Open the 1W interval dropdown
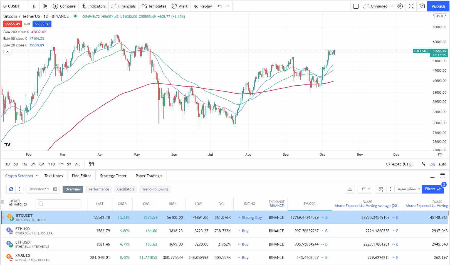450x265 pixels. pos(365,189)
